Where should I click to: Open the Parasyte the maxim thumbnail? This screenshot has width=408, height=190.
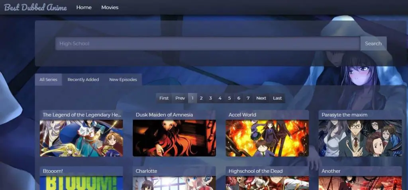pyautogui.click(x=360, y=138)
